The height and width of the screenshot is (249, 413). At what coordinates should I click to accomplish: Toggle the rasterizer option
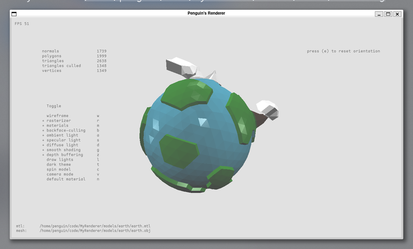58,121
